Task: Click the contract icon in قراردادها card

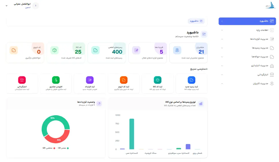Action: tap(136, 50)
